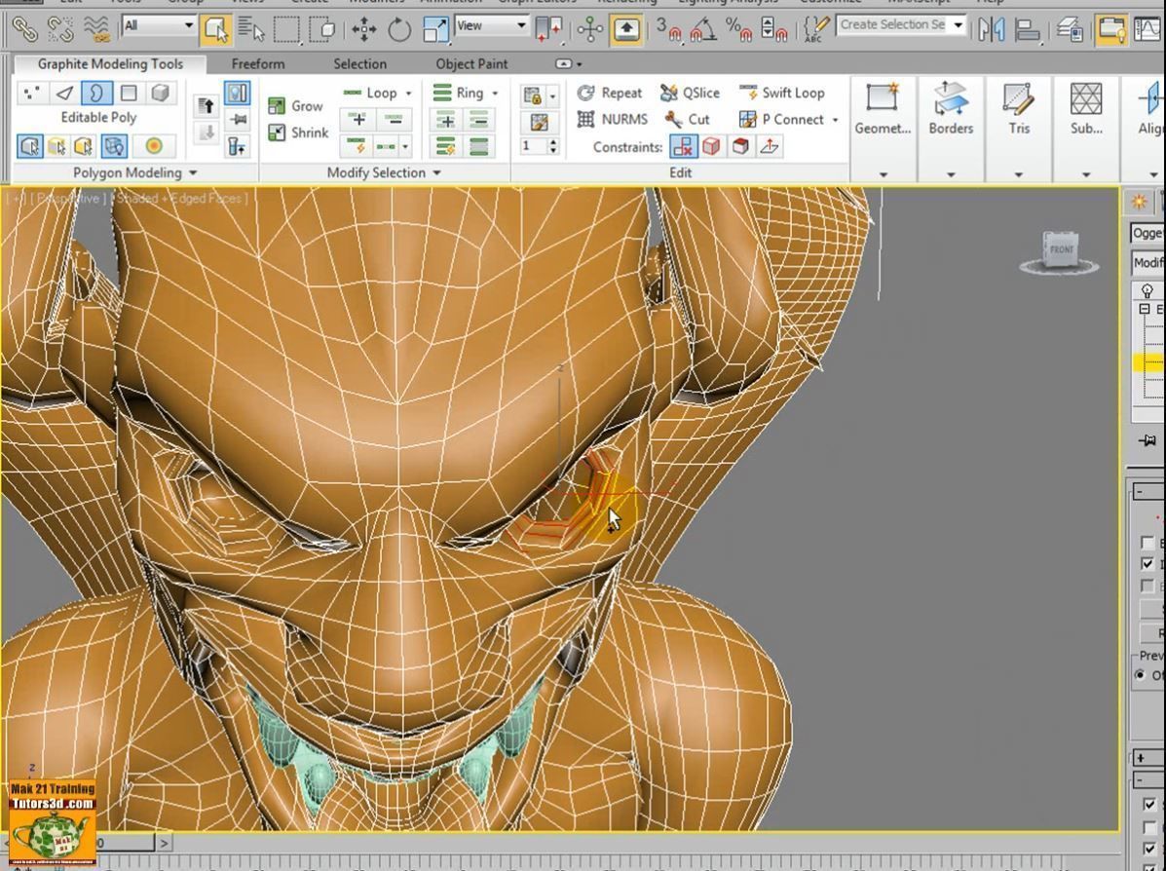Choose the Rectangular Selection Region icon

click(287, 30)
